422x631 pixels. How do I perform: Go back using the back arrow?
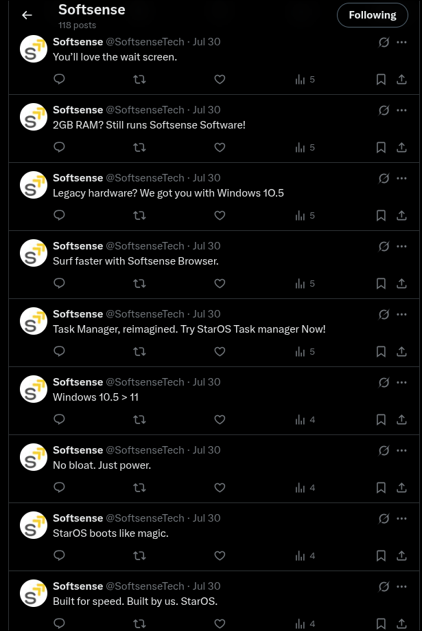click(x=27, y=15)
